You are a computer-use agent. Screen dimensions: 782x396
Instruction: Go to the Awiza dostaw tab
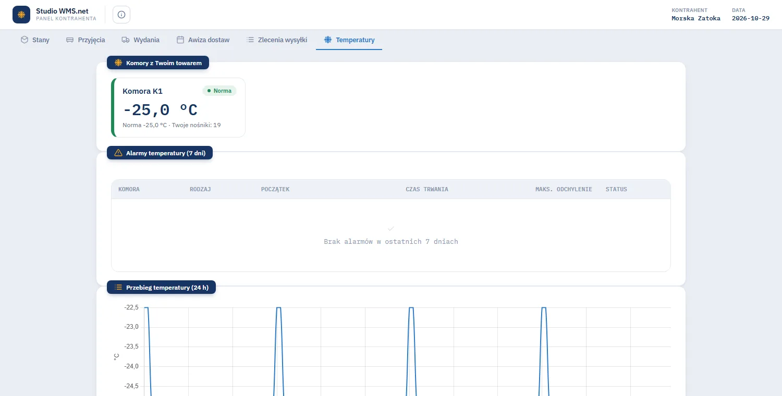tap(203, 40)
